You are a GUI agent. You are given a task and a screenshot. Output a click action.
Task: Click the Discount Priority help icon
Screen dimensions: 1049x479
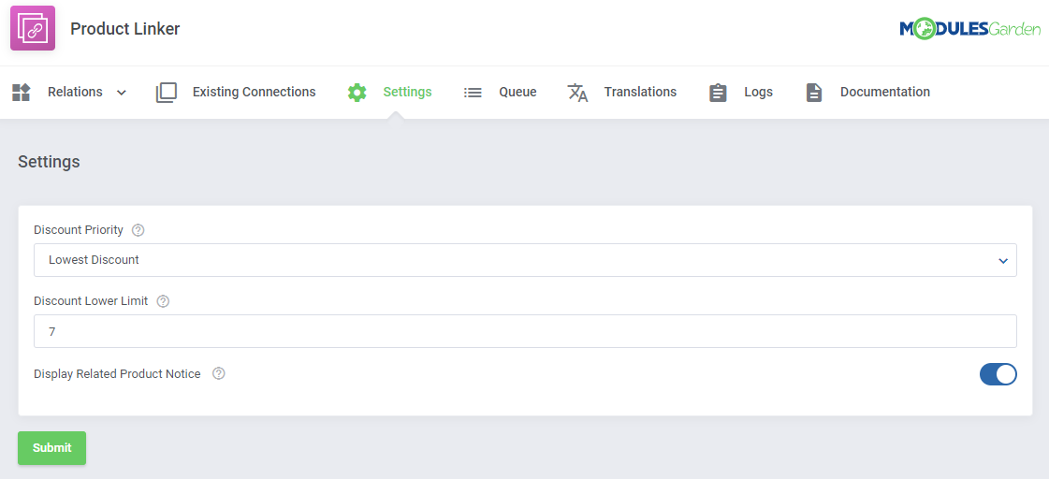[138, 230]
